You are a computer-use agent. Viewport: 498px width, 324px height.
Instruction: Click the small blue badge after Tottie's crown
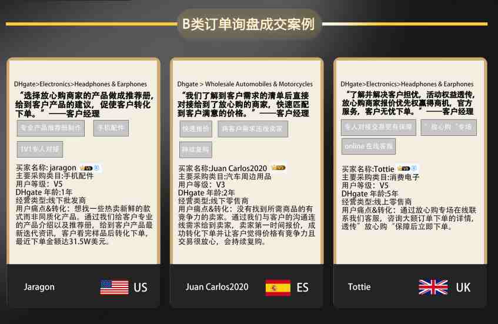414,168
